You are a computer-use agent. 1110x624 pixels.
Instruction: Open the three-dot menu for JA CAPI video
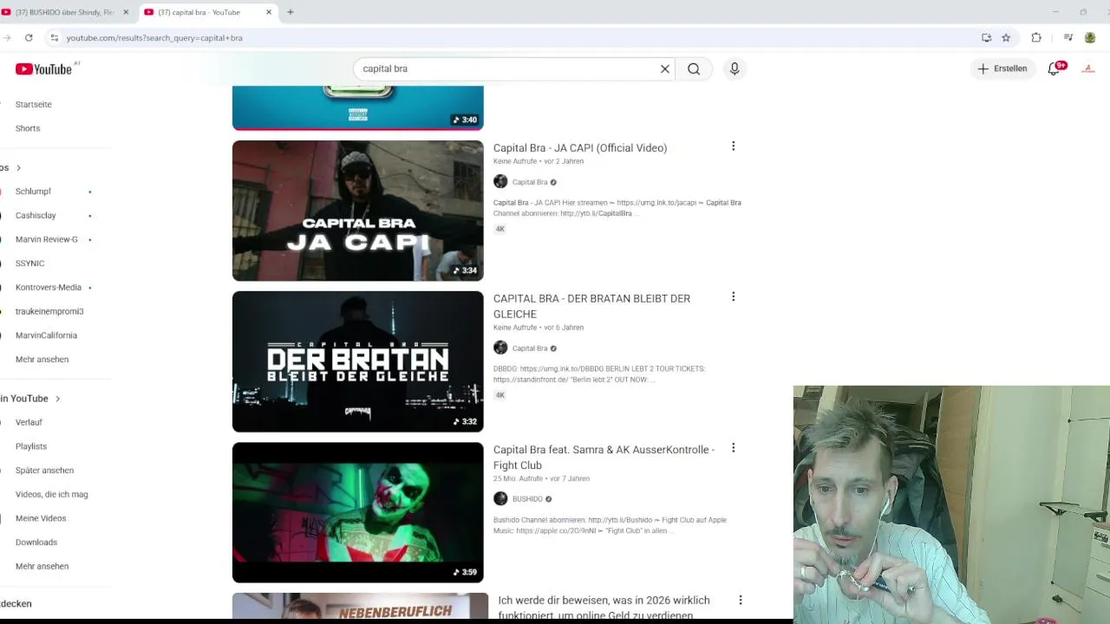point(733,146)
